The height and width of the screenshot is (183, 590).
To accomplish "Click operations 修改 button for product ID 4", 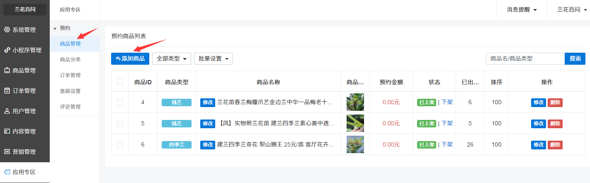I will click(x=539, y=102).
